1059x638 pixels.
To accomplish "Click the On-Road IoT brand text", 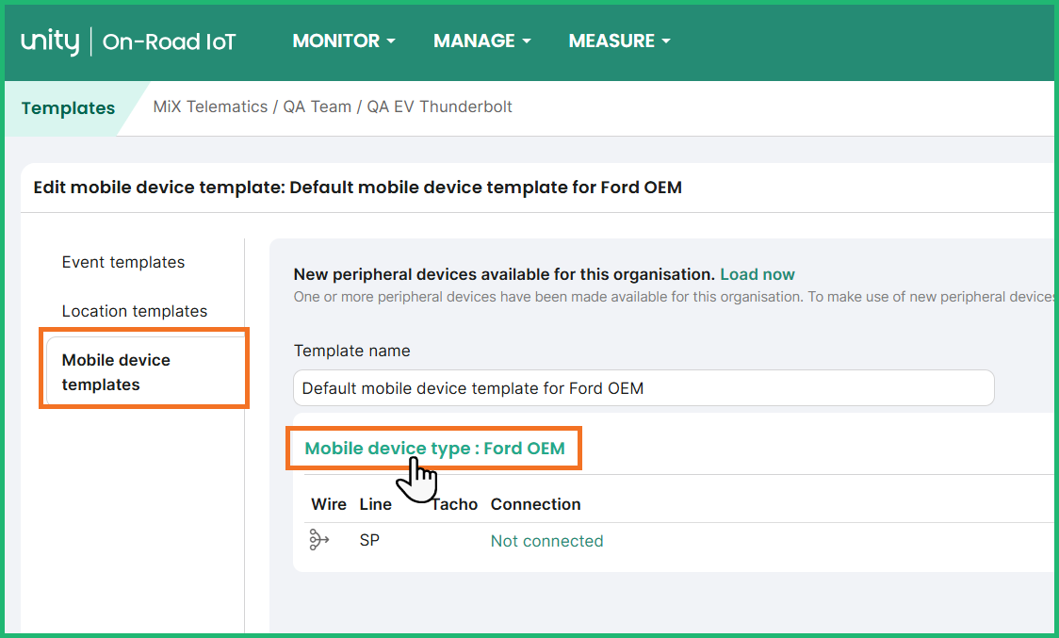I will pos(169,41).
